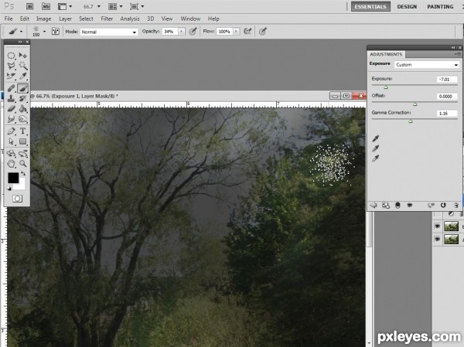Open the Exposure preset dropdown showing Custom
The width and height of the screenshot is (464, 347).
point(427,64)
